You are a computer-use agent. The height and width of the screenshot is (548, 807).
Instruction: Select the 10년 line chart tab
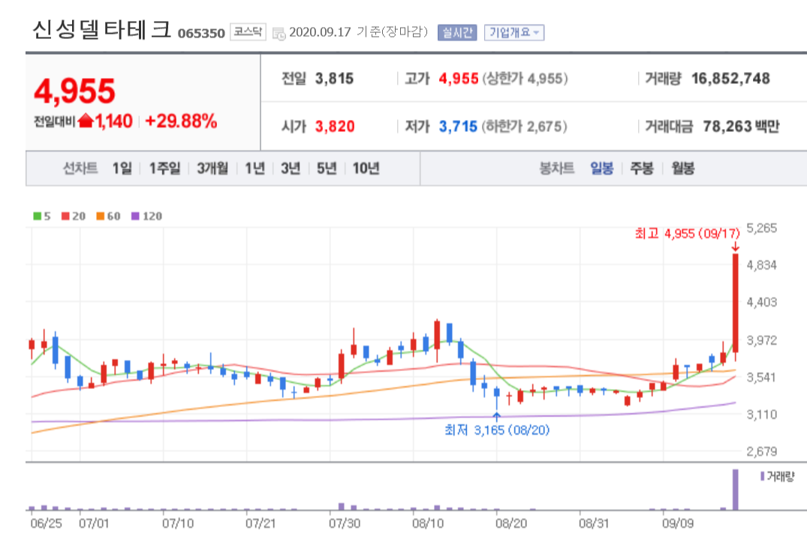coord(366,168)
